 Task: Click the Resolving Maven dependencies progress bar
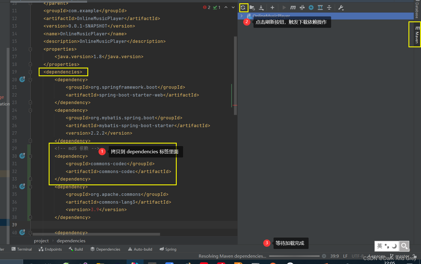(x=294, y=256)
